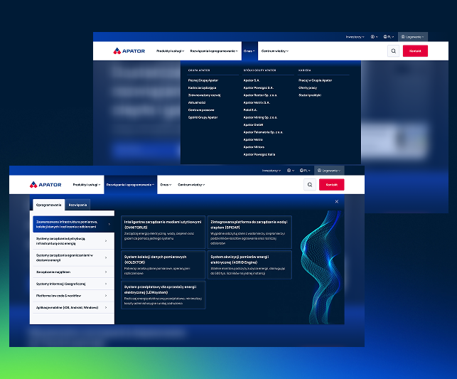The width and height of the screenshot is (457, 379).
Task: Click the search icon in upper window header
Action: pos(394,51)
